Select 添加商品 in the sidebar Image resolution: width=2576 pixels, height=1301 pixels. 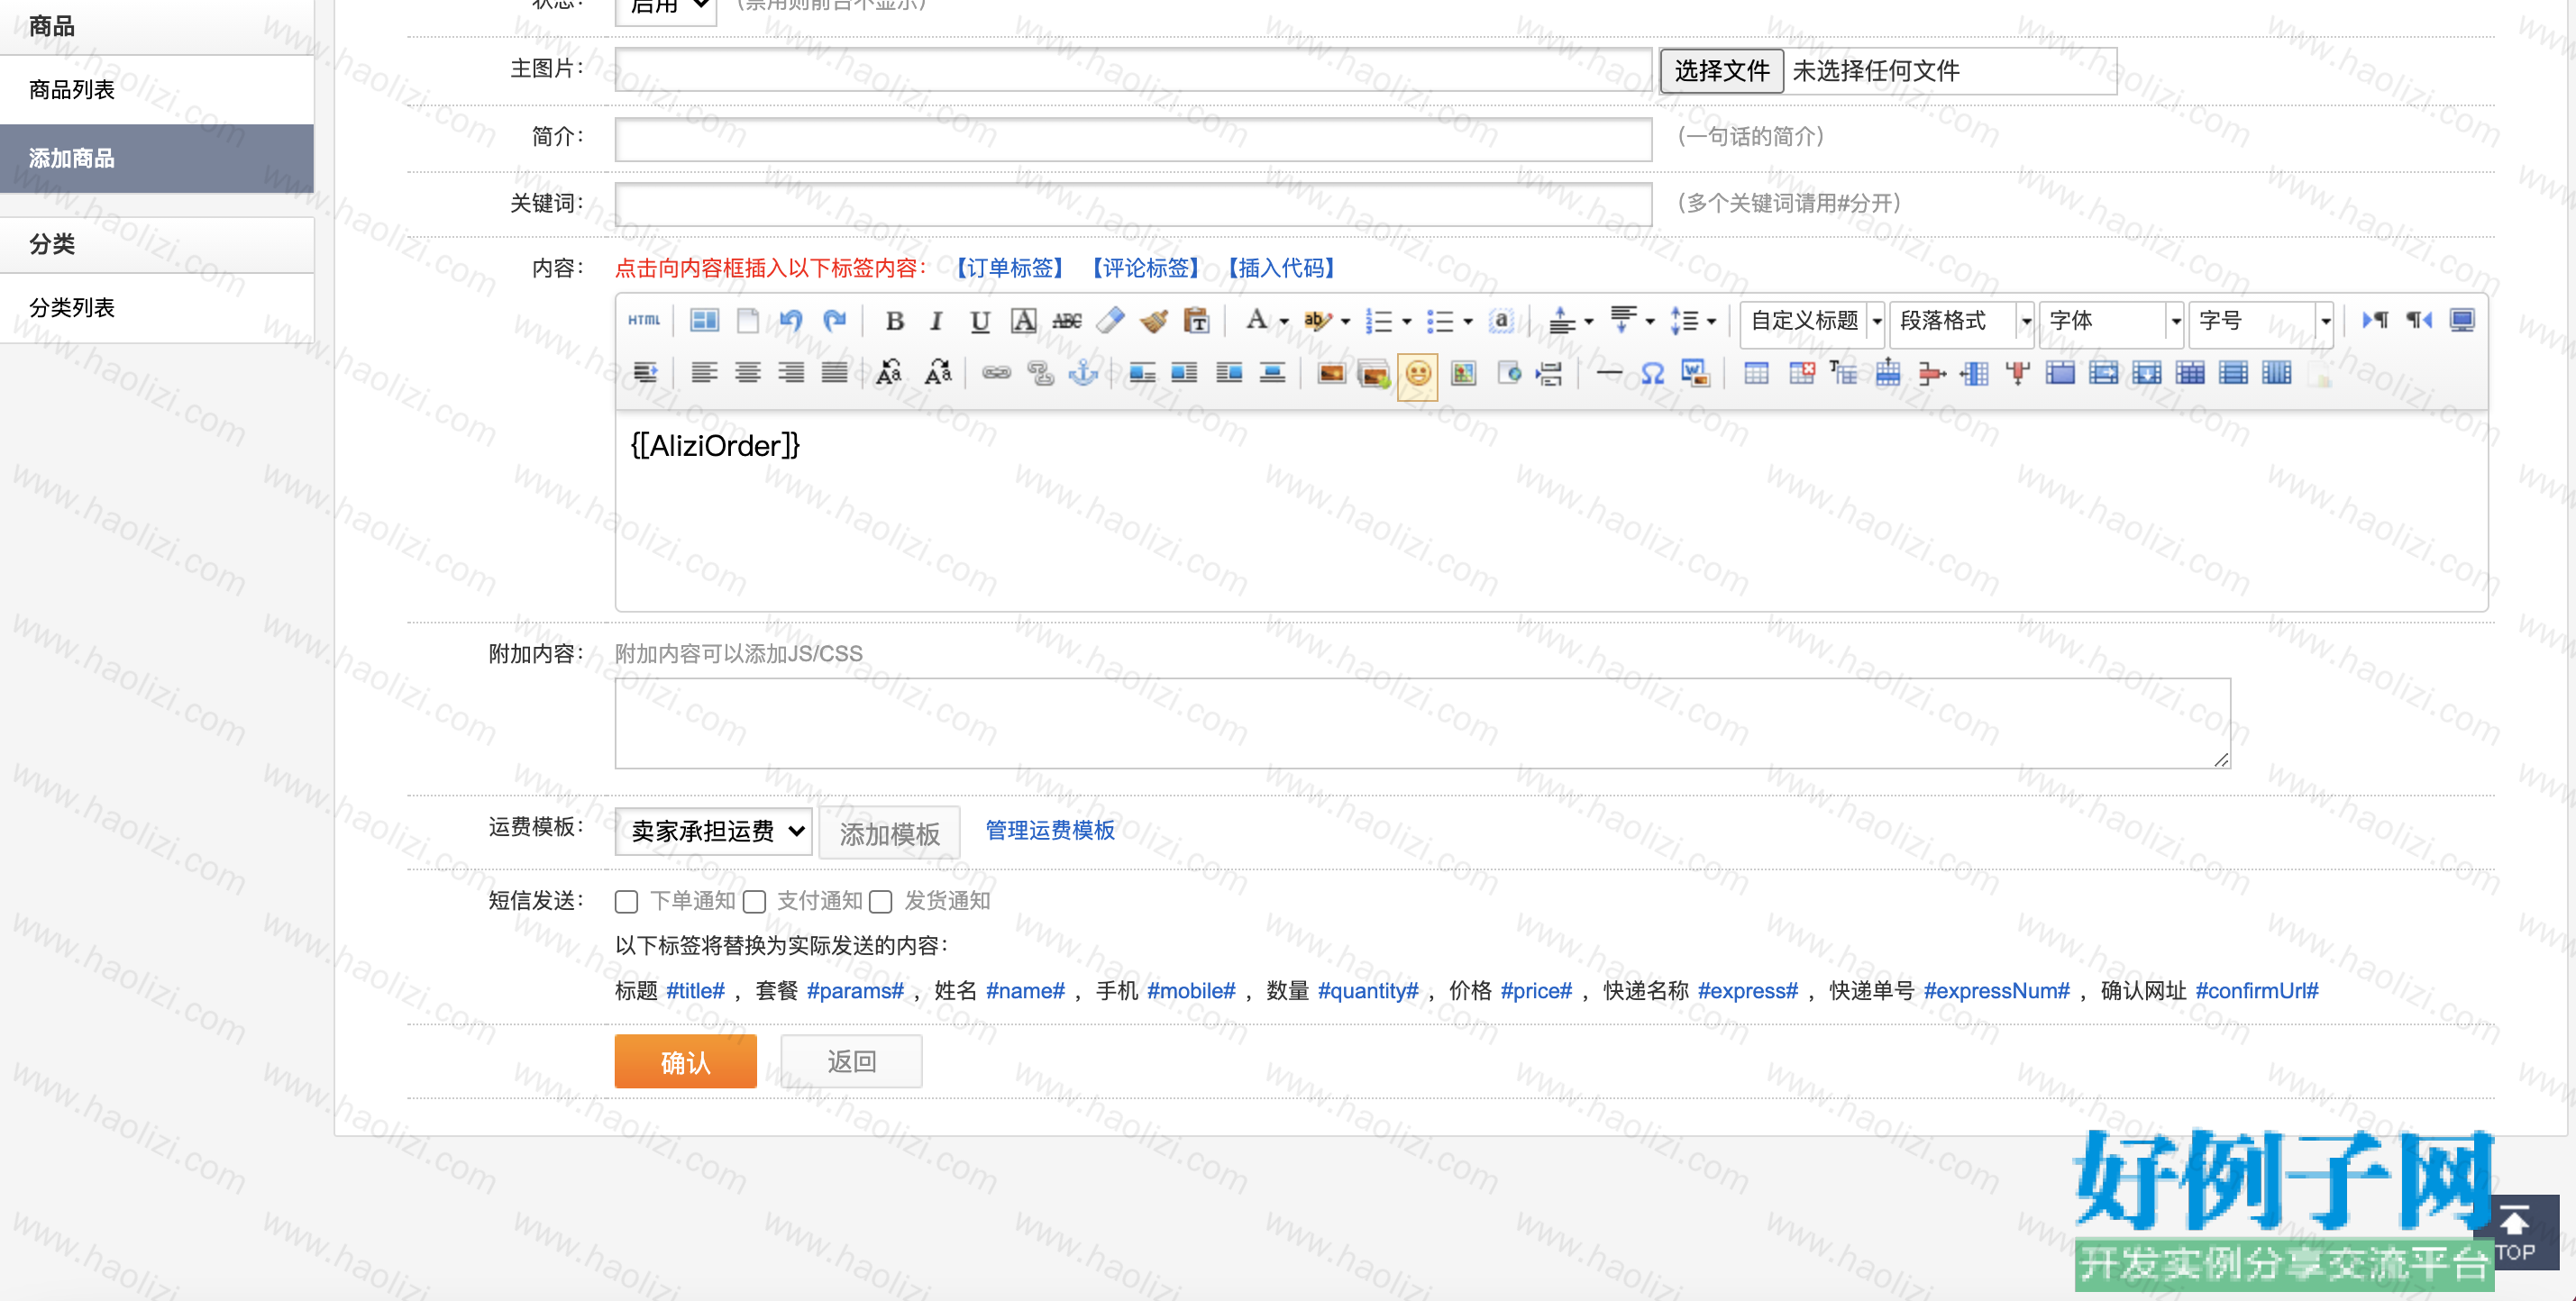[157, 158]
